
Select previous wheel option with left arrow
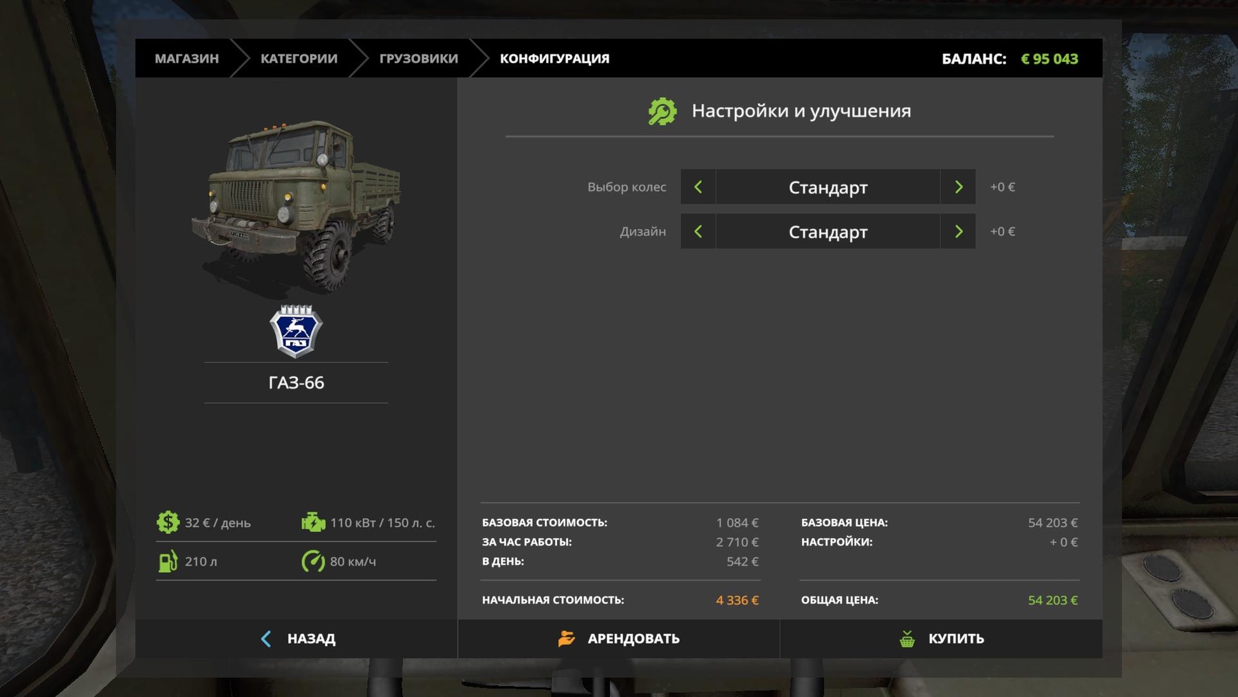(x=698, y=187)
